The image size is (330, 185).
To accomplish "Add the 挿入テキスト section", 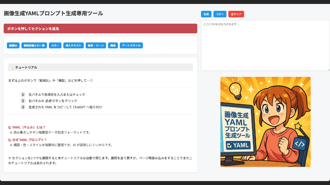I will point(74,45).
